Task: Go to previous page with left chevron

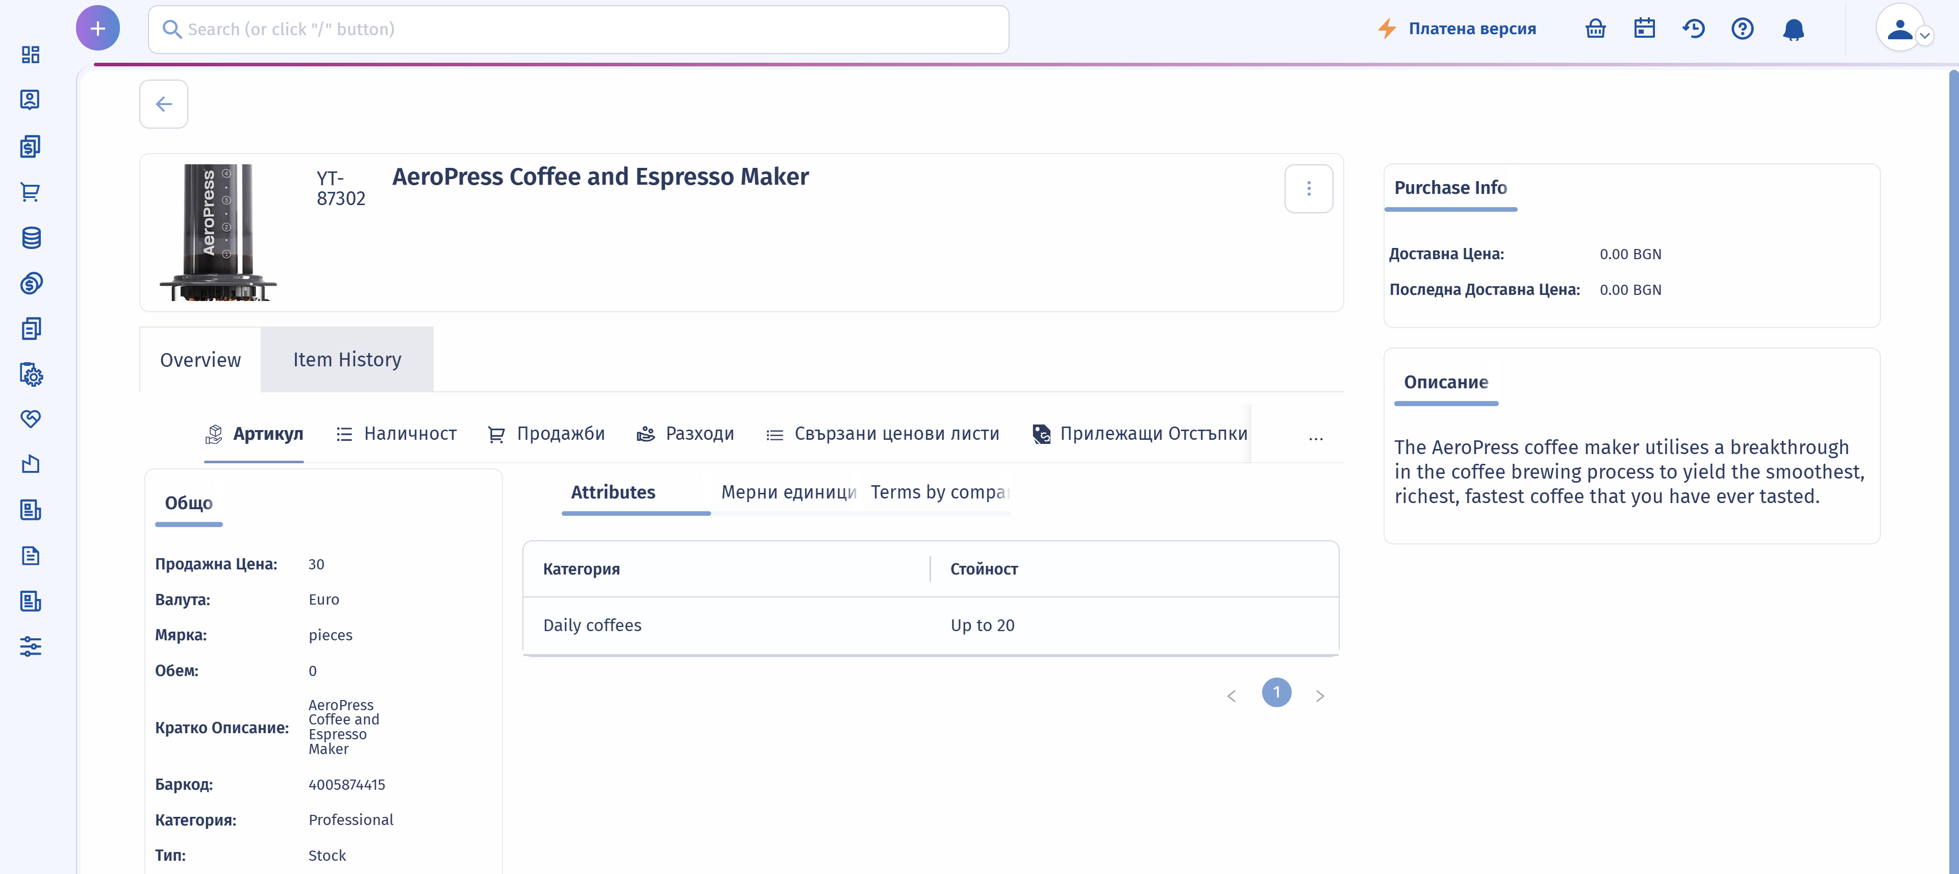Action: (x=1231, y=696)
